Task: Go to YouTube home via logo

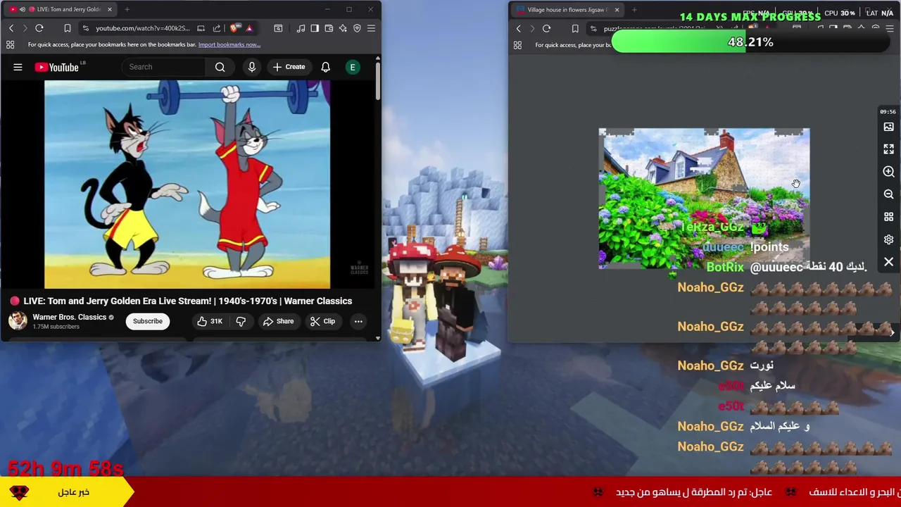Action: 57,67
